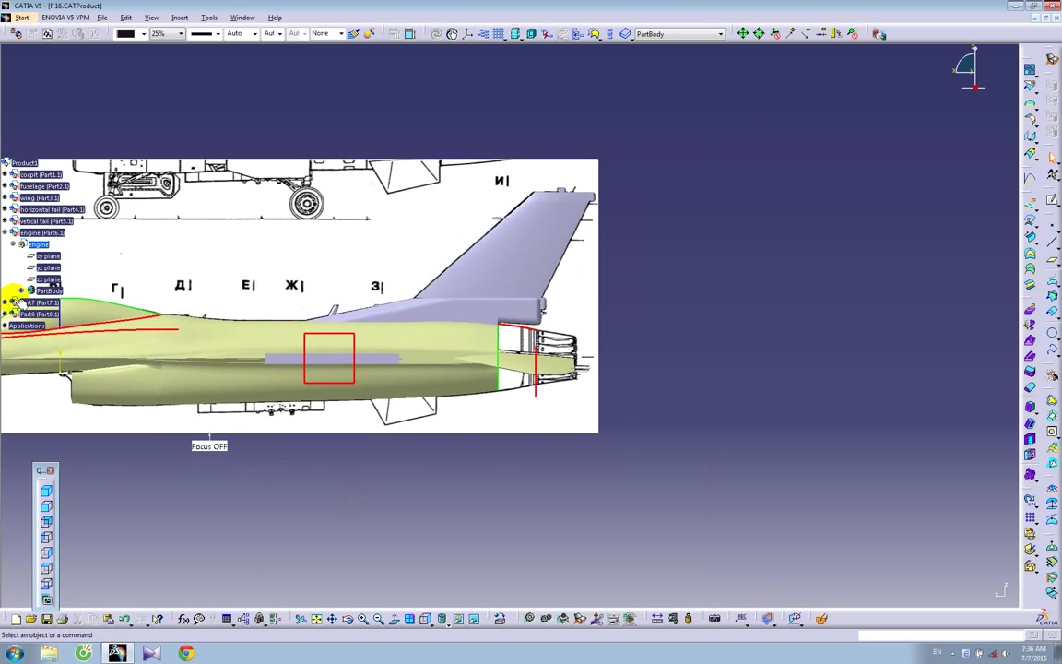Screen dimensions: 1062x664
Task: Click the painter brush icon in graphic properties
Action: coord(353,33)
